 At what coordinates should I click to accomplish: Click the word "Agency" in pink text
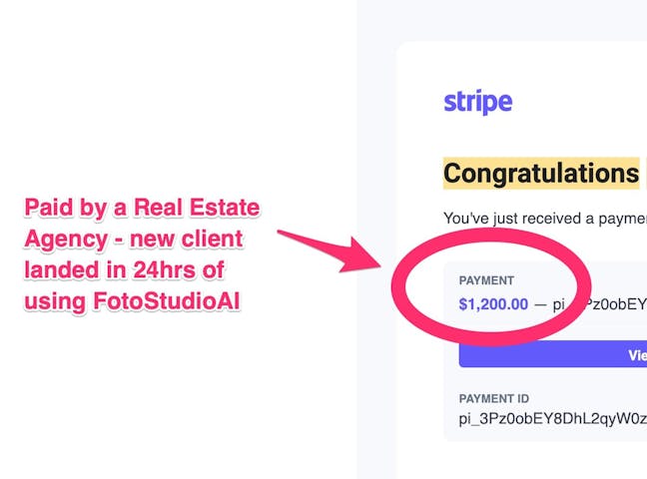[x=62, y=239]
